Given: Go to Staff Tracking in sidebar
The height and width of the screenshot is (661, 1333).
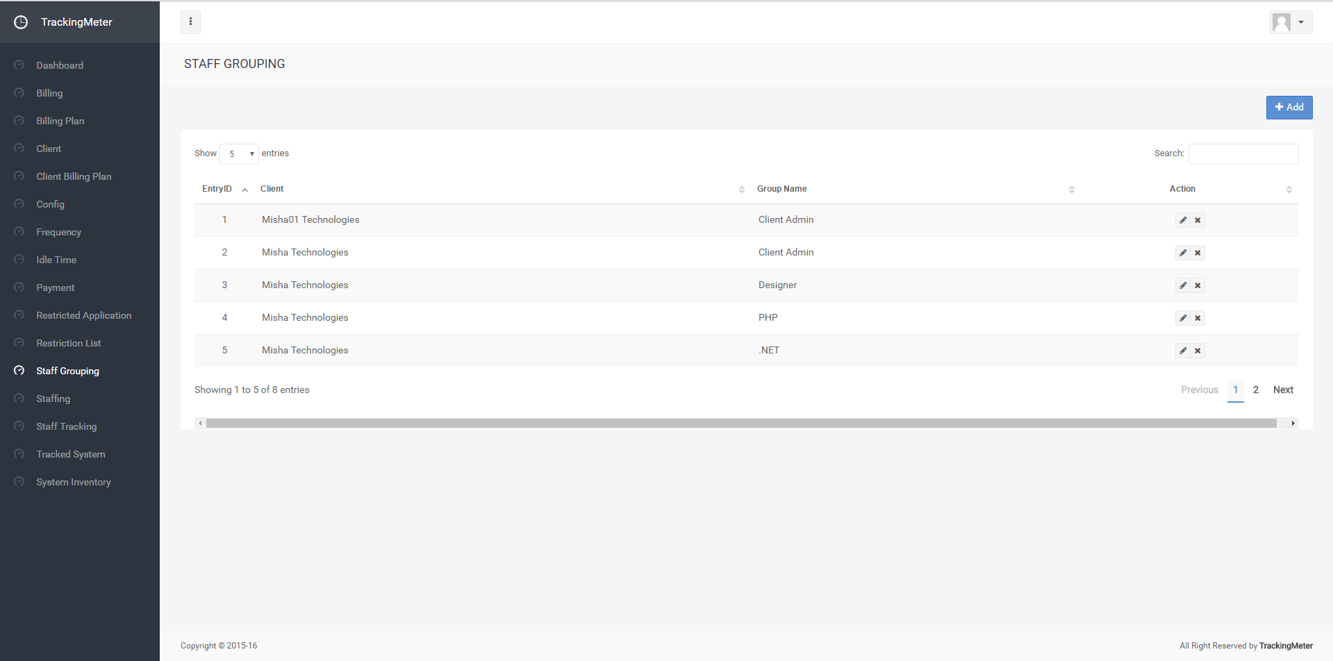Looking at the screenshot, I should point(67,426).
